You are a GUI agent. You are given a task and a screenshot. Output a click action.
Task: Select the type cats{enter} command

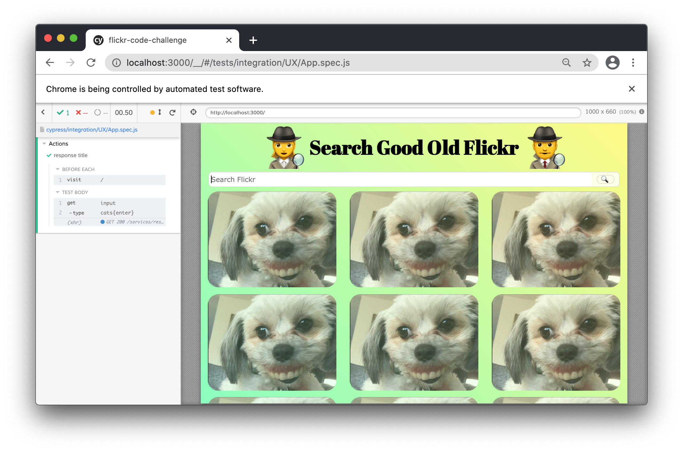tap(110, 213)
